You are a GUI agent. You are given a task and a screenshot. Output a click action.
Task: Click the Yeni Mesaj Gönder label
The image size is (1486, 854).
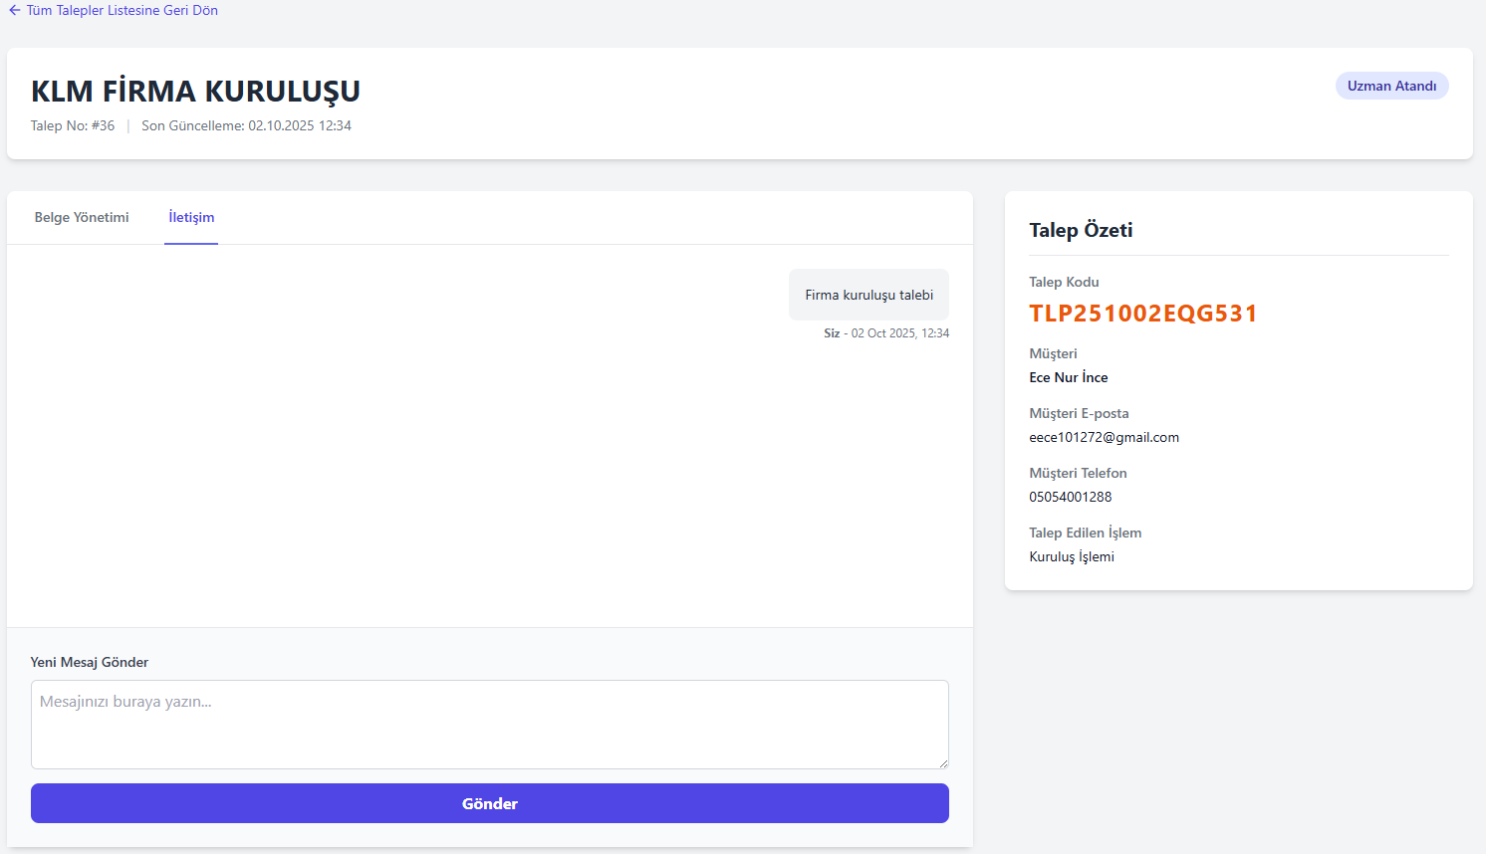(x=90, y=662)
